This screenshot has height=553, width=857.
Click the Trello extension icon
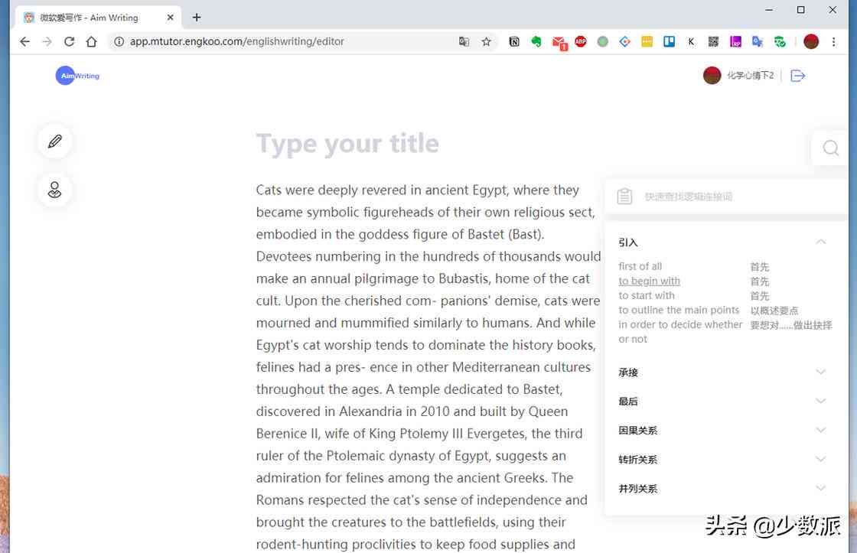[x=669, y=41]
